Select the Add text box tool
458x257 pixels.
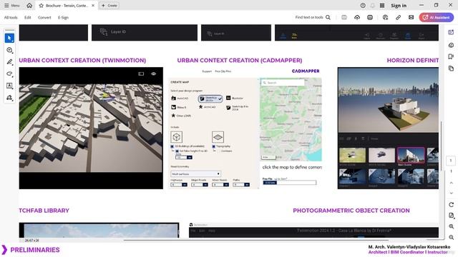point(9,86)
